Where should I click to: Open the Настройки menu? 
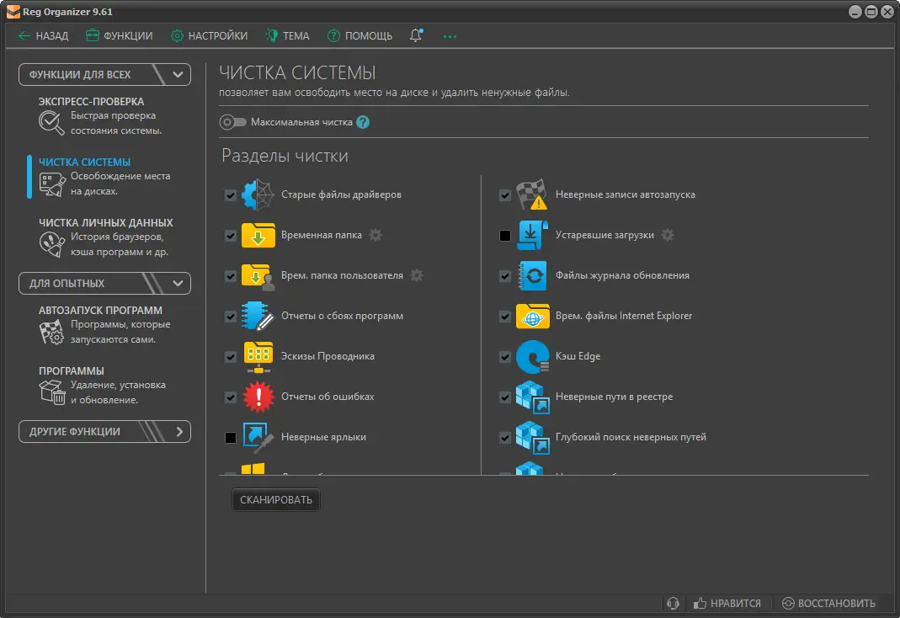pyautogui.click(x=210, y=35)
